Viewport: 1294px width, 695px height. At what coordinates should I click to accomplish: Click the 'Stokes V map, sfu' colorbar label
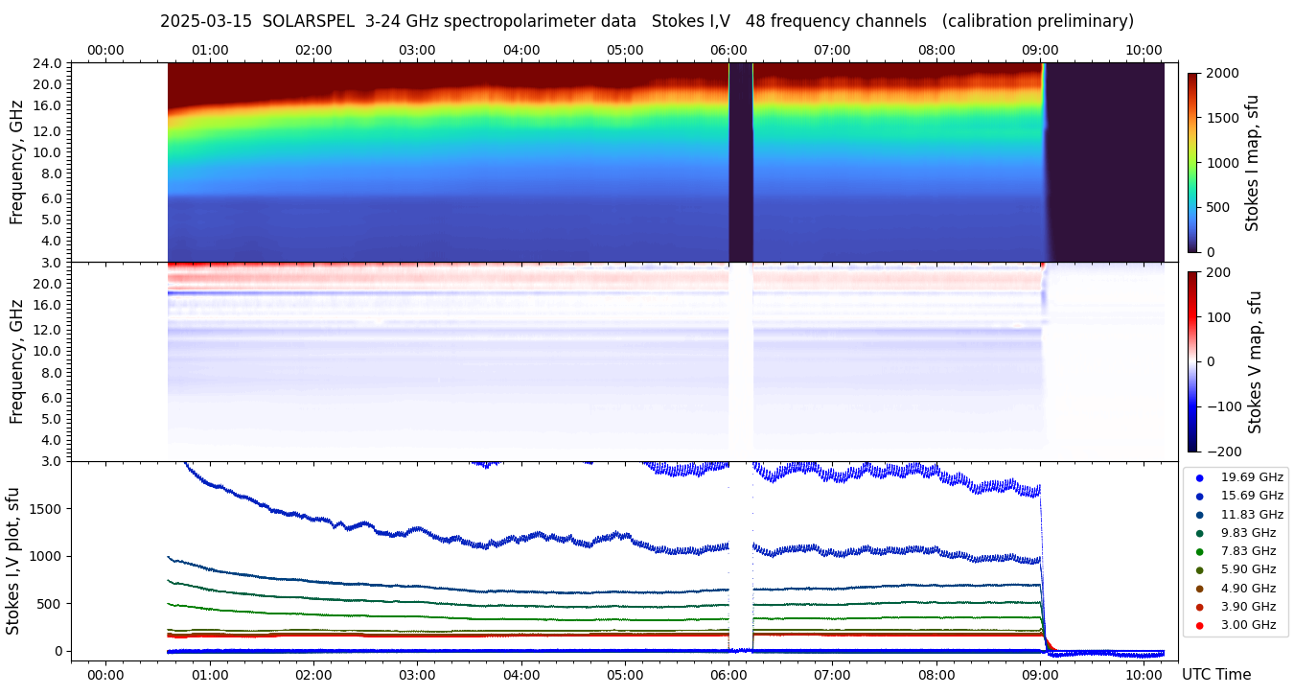(x=1254, y=361)
